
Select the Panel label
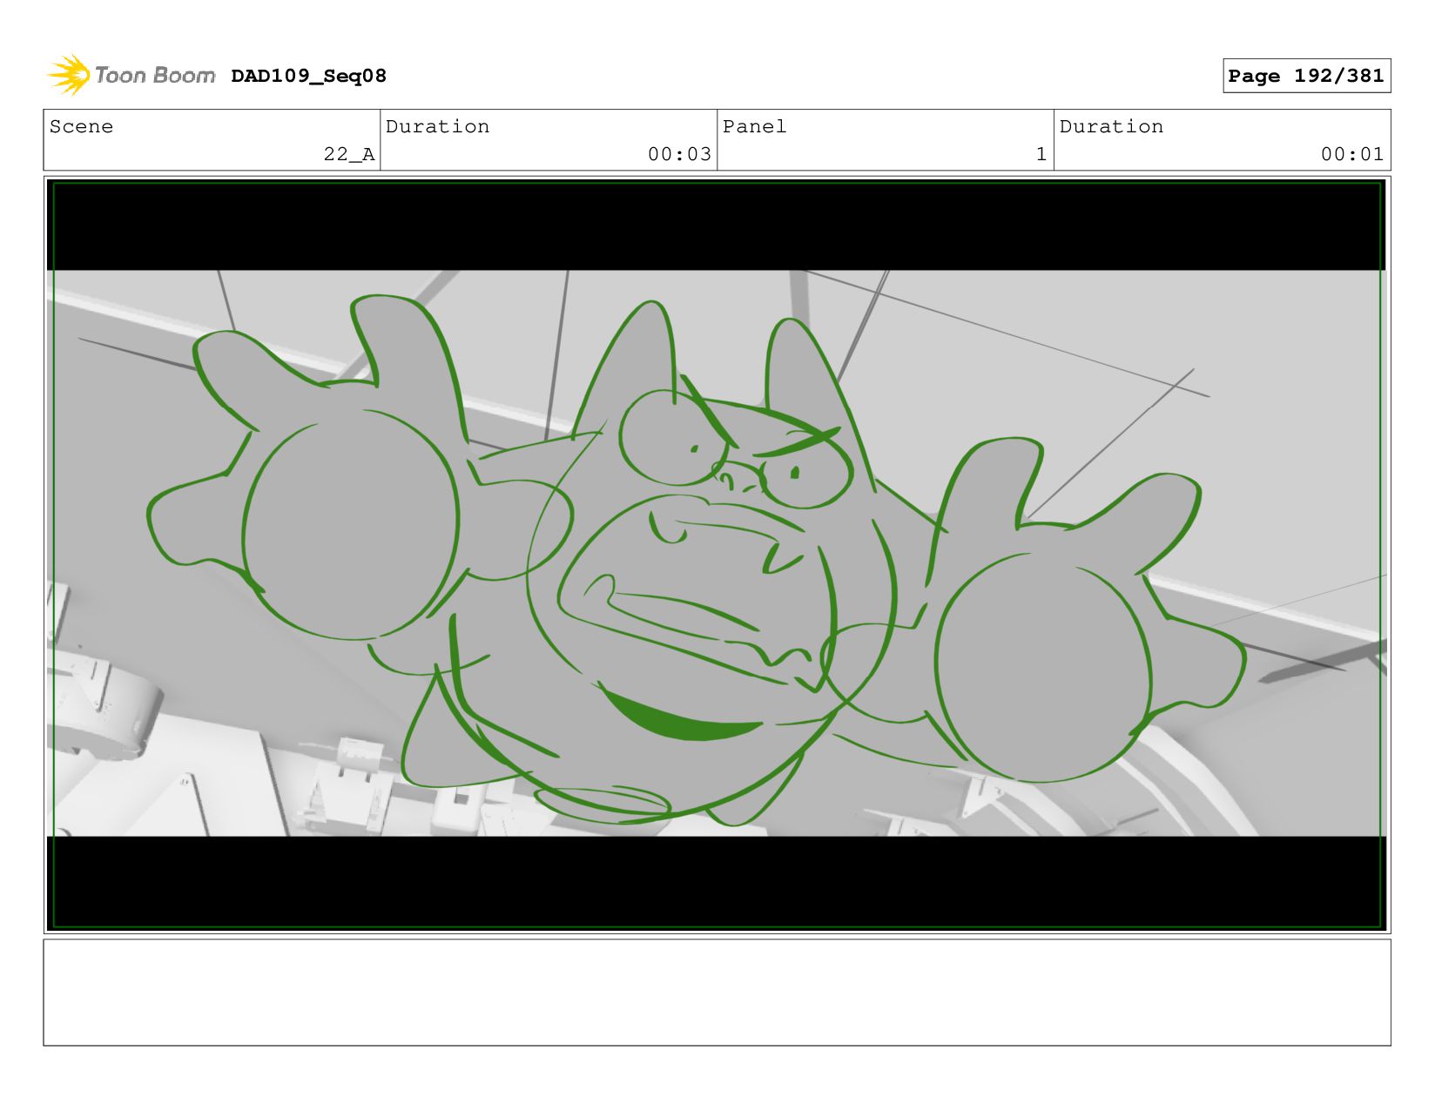point(754,126)
